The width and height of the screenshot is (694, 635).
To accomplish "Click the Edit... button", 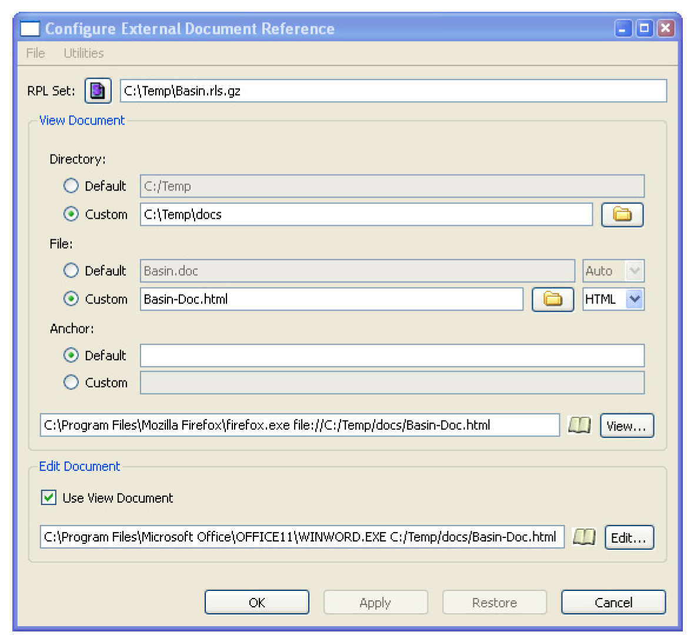I will coord(629,537).
